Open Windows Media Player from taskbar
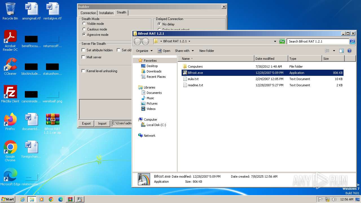Image resolution: width=361 pixels, height=203 pixels. tap(41, 199)
